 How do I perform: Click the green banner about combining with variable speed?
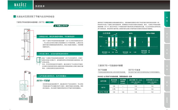click(60, 76)
